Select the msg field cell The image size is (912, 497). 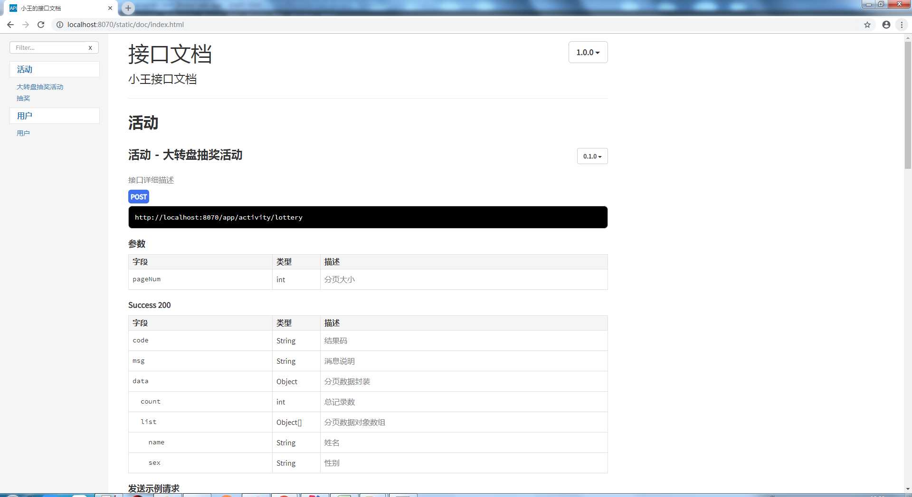[x=200, y=361]
